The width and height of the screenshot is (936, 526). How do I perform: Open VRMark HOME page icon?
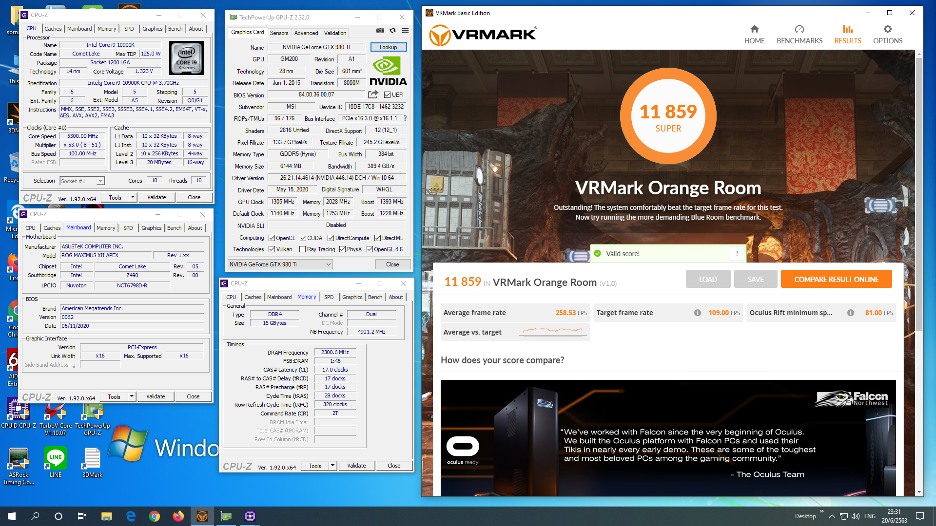tap(754, 29)
